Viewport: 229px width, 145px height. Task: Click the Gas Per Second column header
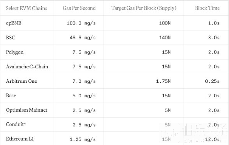[x=79, y=8]
